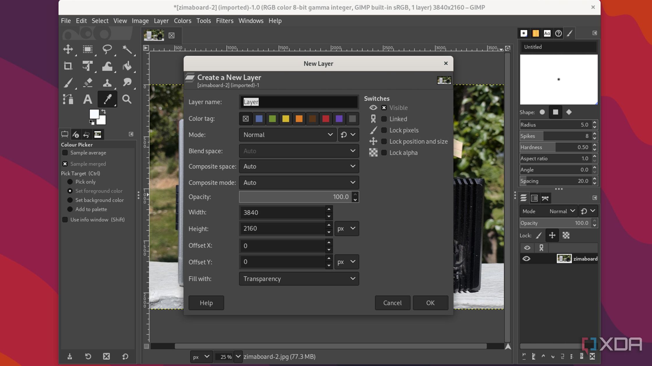This screenshot has width=652, height=366.
Task: Enable the Lock alpha checkbox
Action: pyautogui.click(x=384, y=153)
